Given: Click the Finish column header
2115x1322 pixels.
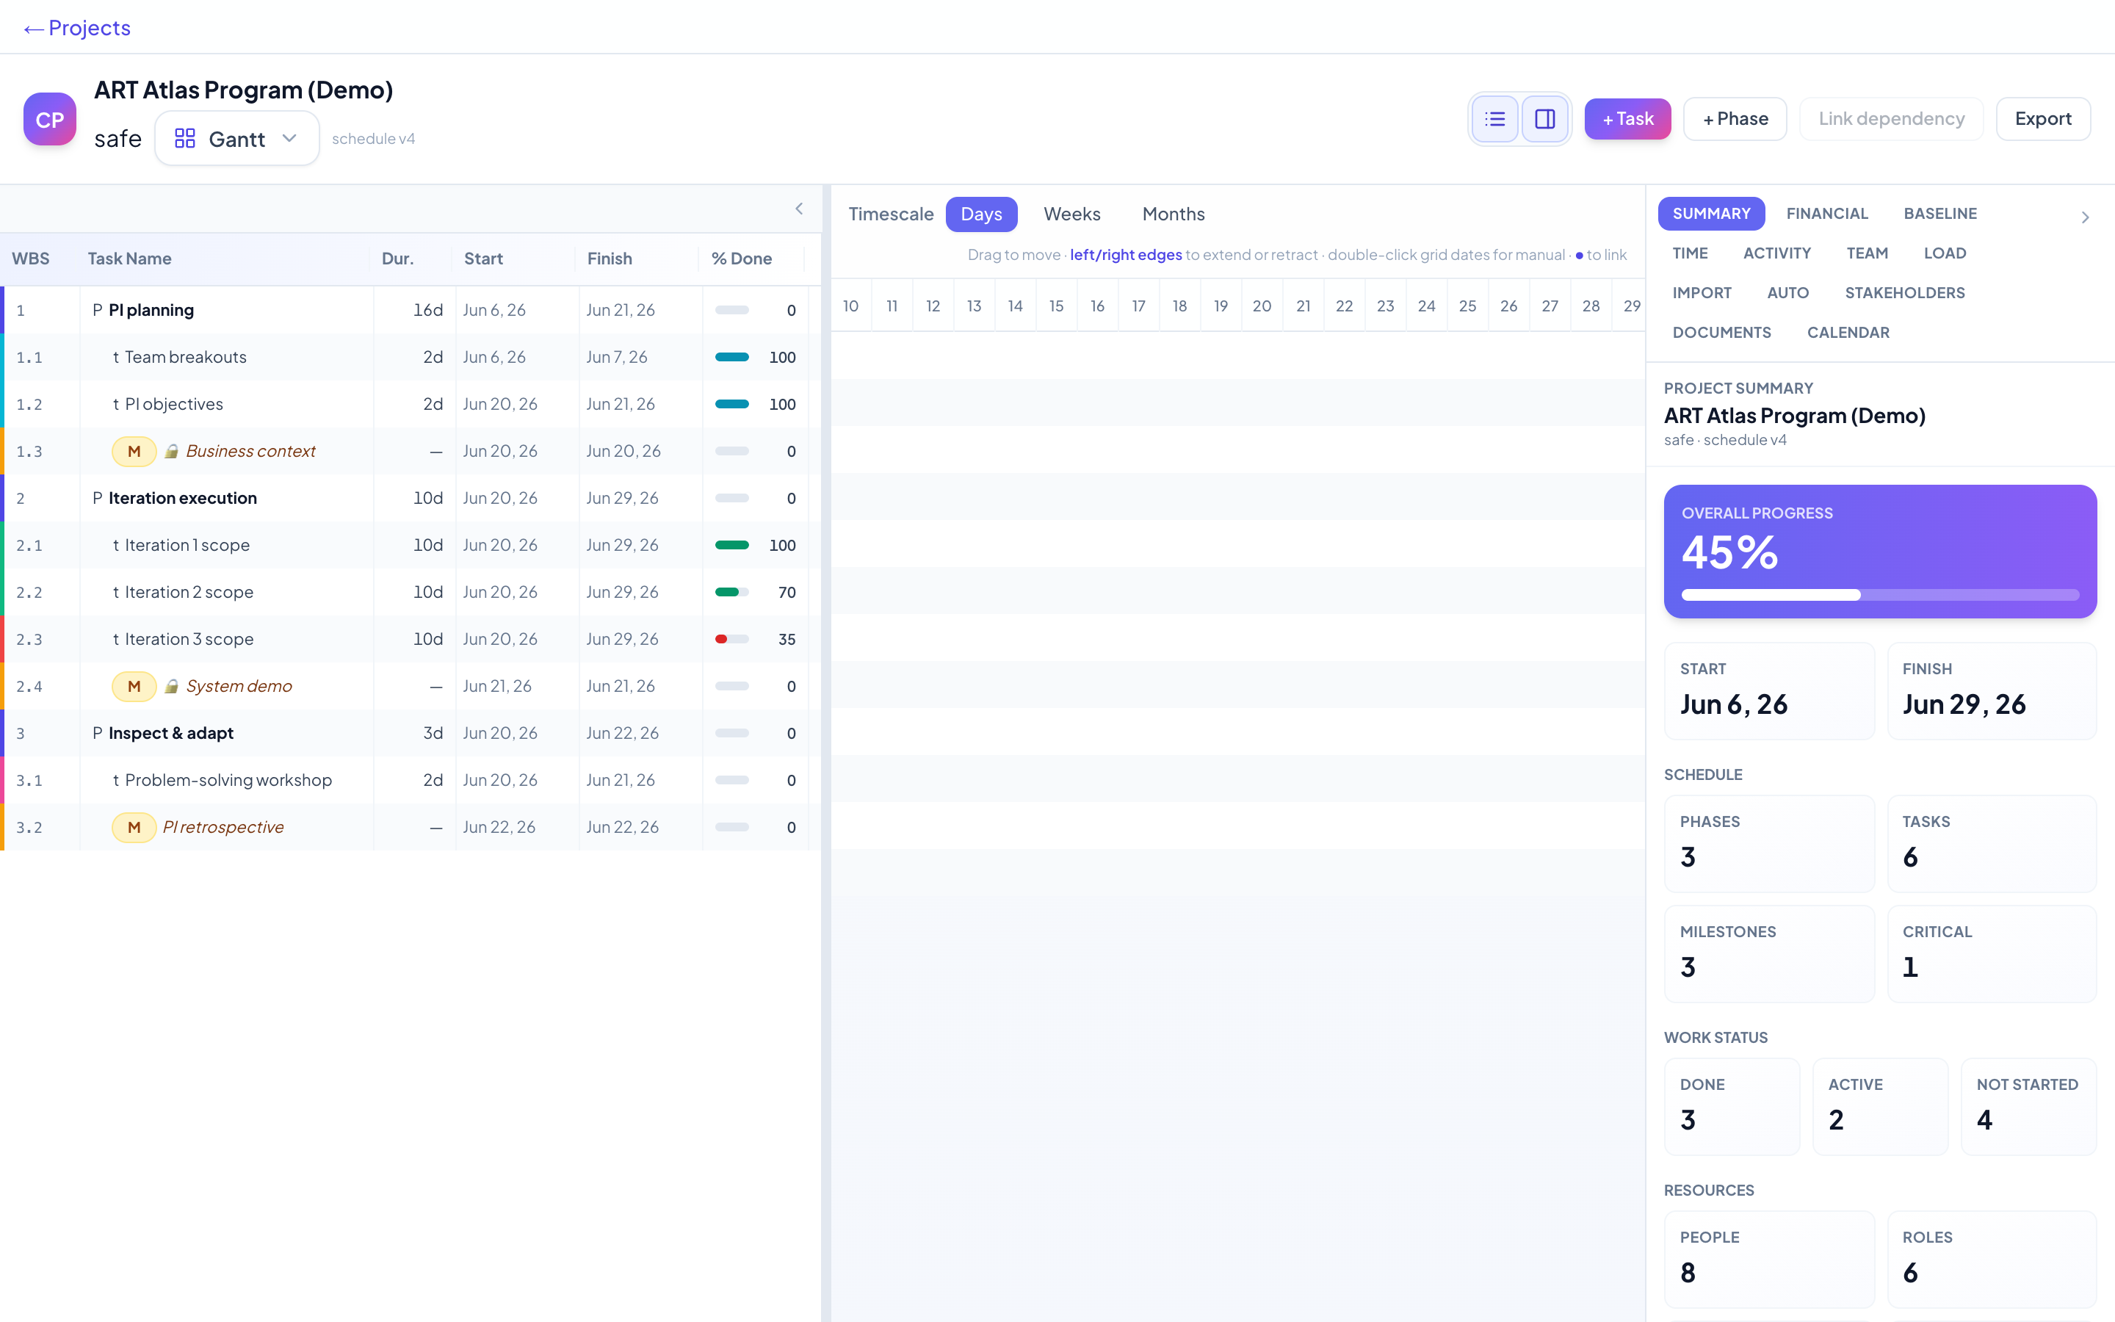Looking at the screenshot, I should pyautogui.click(x=609, y=259).
